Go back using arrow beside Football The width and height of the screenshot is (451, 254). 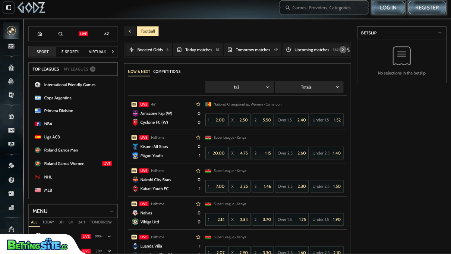coord(130,31)
